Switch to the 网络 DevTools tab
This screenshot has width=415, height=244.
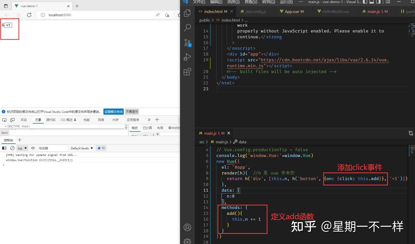101,120
